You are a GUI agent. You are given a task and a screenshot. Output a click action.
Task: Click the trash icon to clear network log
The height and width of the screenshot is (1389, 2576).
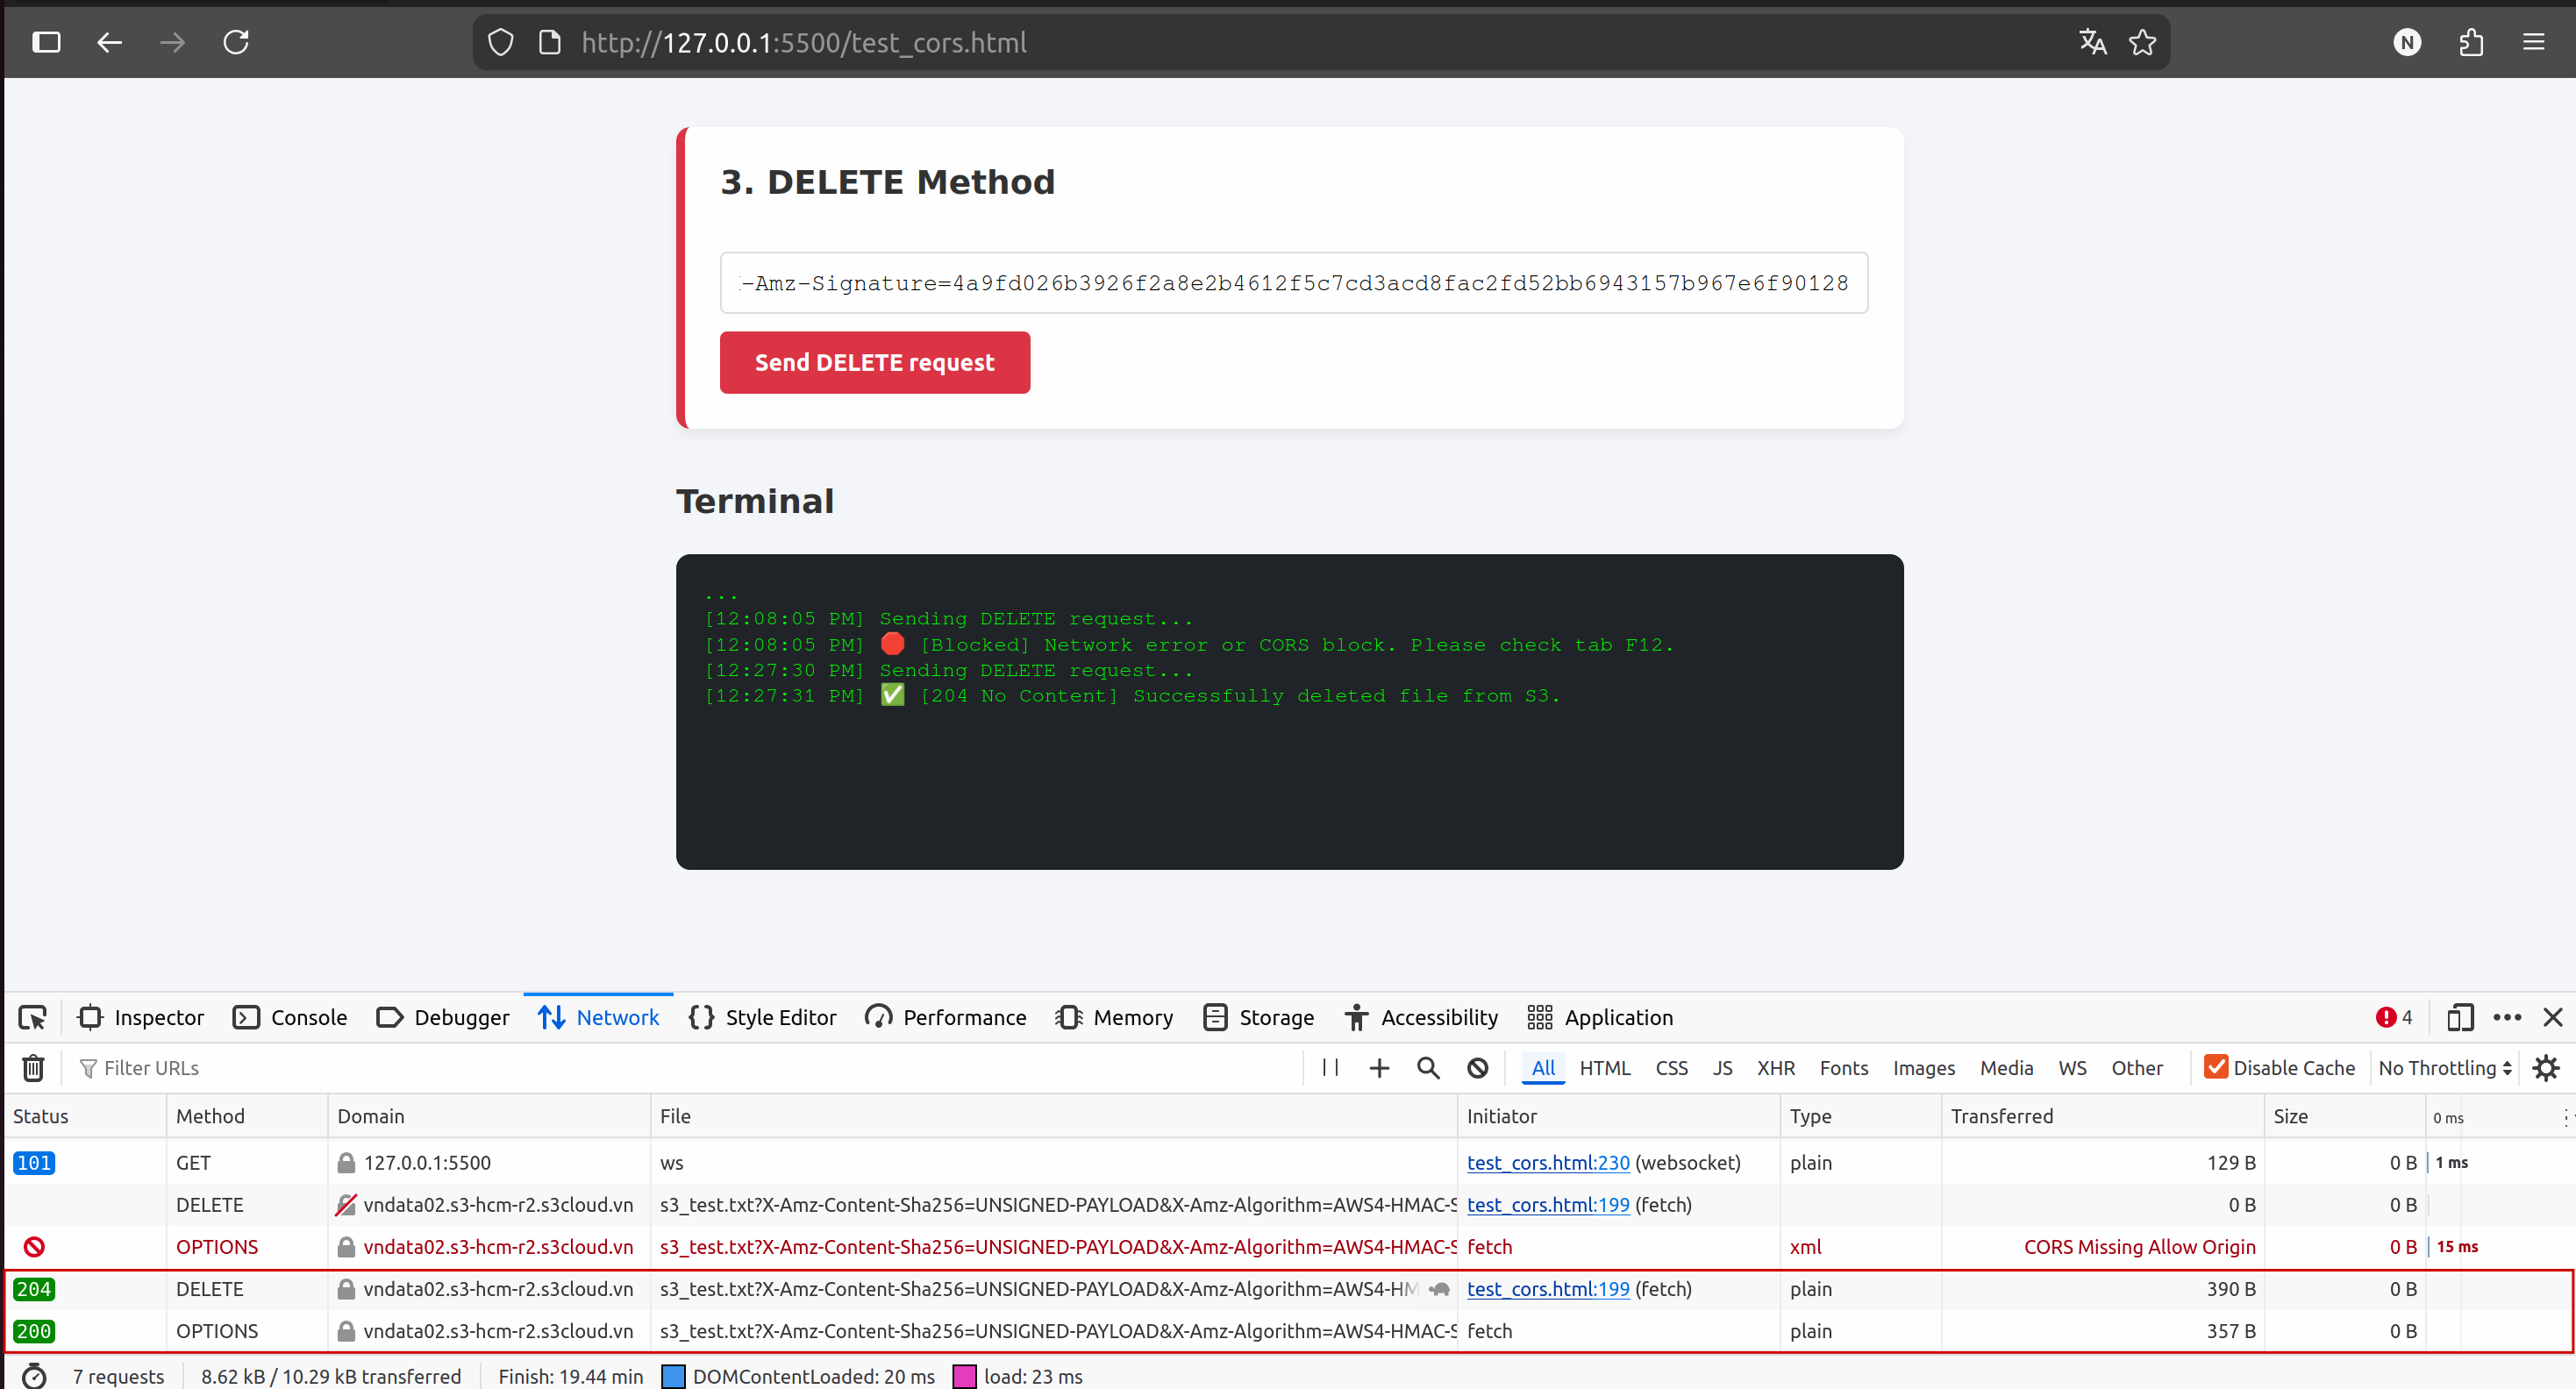click(x=33, y=1068)
